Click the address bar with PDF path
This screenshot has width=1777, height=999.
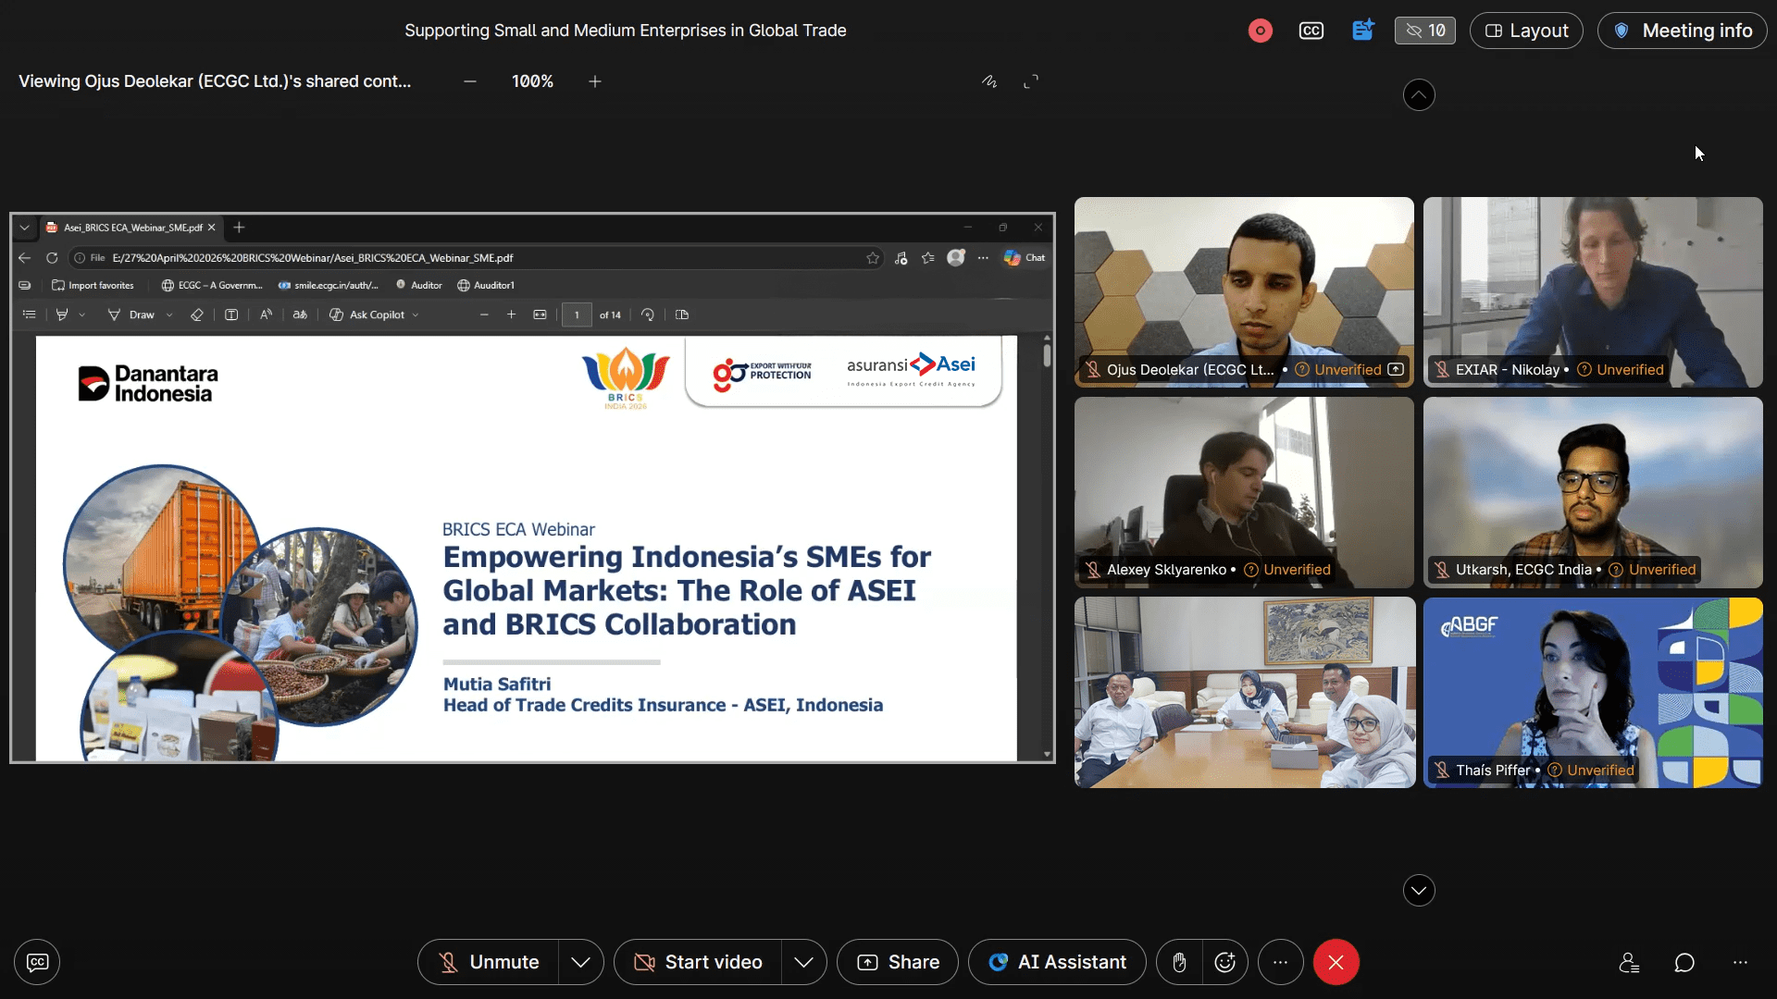click(x=477, y=258)
